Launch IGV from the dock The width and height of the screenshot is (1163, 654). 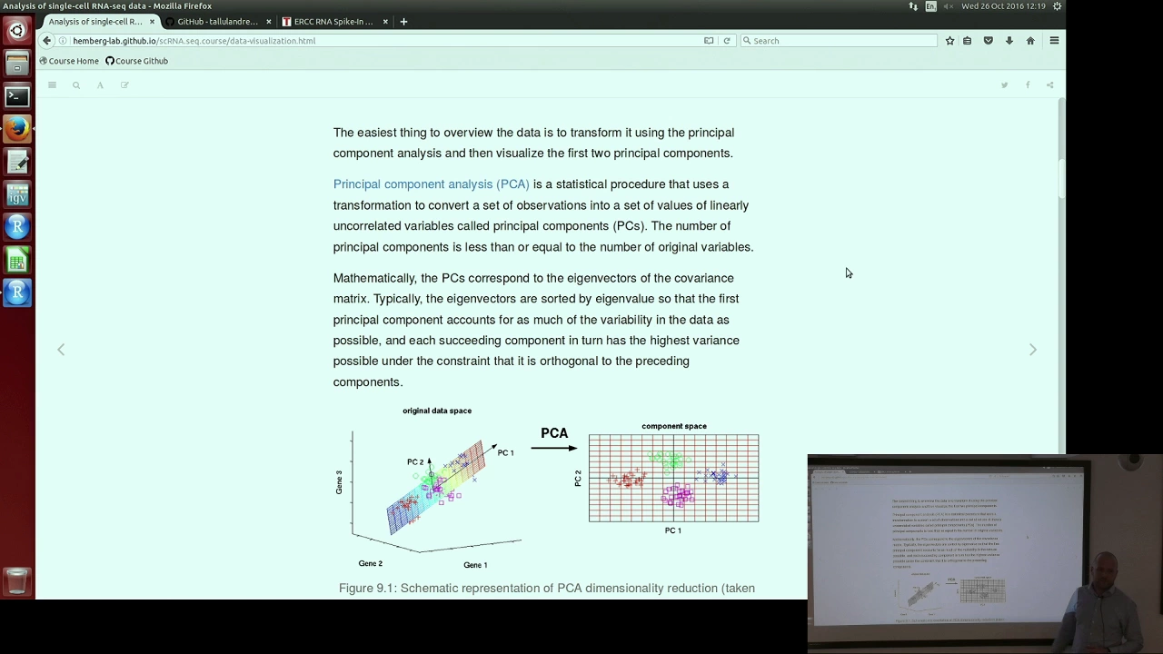pyautogui.click(x=17, y=193)
